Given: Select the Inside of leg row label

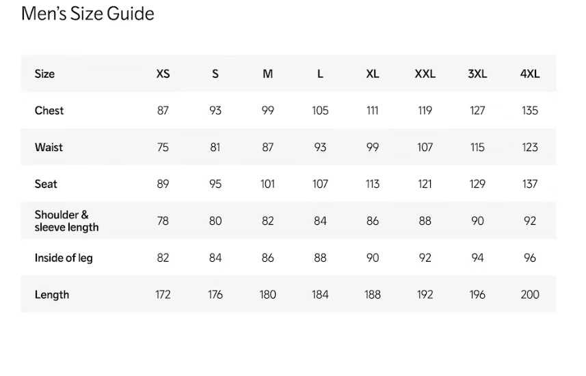Looking at the screenshot, I should tap(64, 258).
